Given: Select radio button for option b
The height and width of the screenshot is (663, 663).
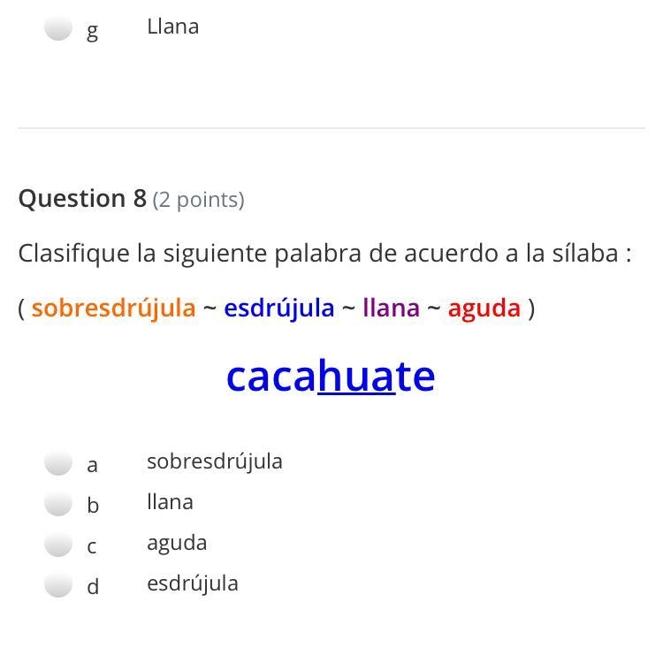Looking at the screenshot, I should click(x=58, y=503).
